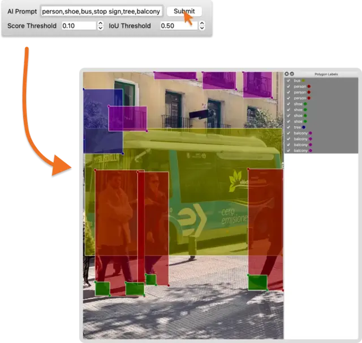Focus the AI Prompt text field
This screenshot has height=343, width=362.
[101, 11]
